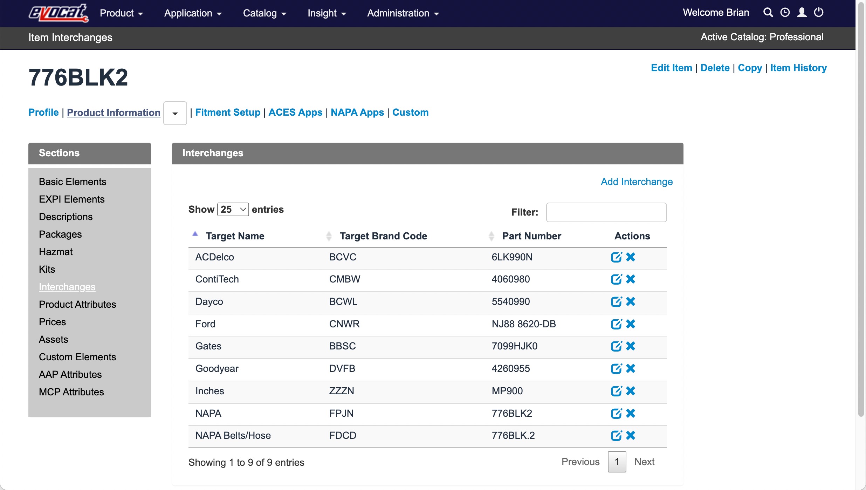This screenshot has width=866, height=490.
Task: Sort table by Part Number
Action: [x=531, y=236]
